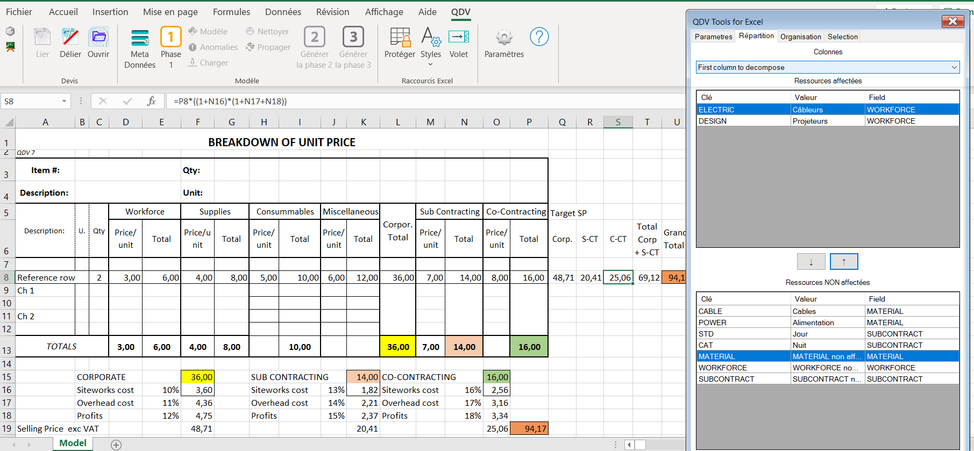Open Meta Données tool
The width and height of the screenshot is (974, 451).
(140, 48)
